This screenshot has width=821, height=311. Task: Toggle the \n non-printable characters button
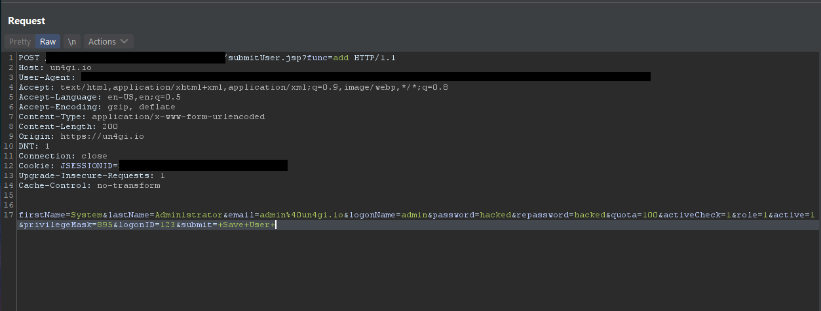tap(72, 41)
